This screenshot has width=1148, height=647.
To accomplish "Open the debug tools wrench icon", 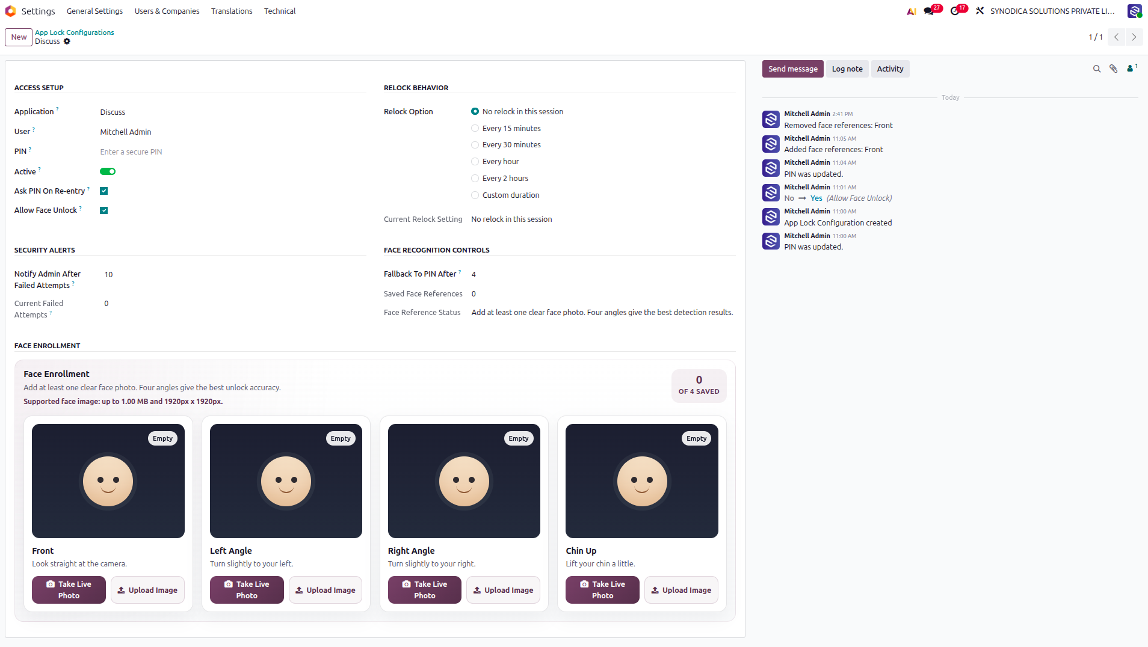I will pyautogui.click(x=980, y=11).
